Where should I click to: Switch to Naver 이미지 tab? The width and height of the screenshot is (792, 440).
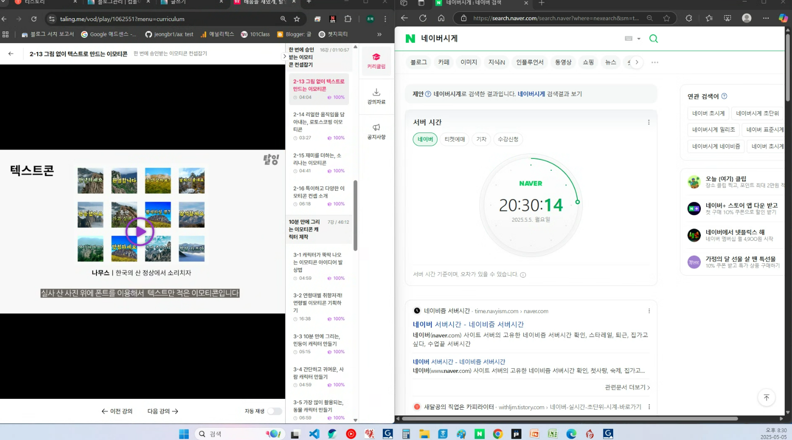pos(469,62)
